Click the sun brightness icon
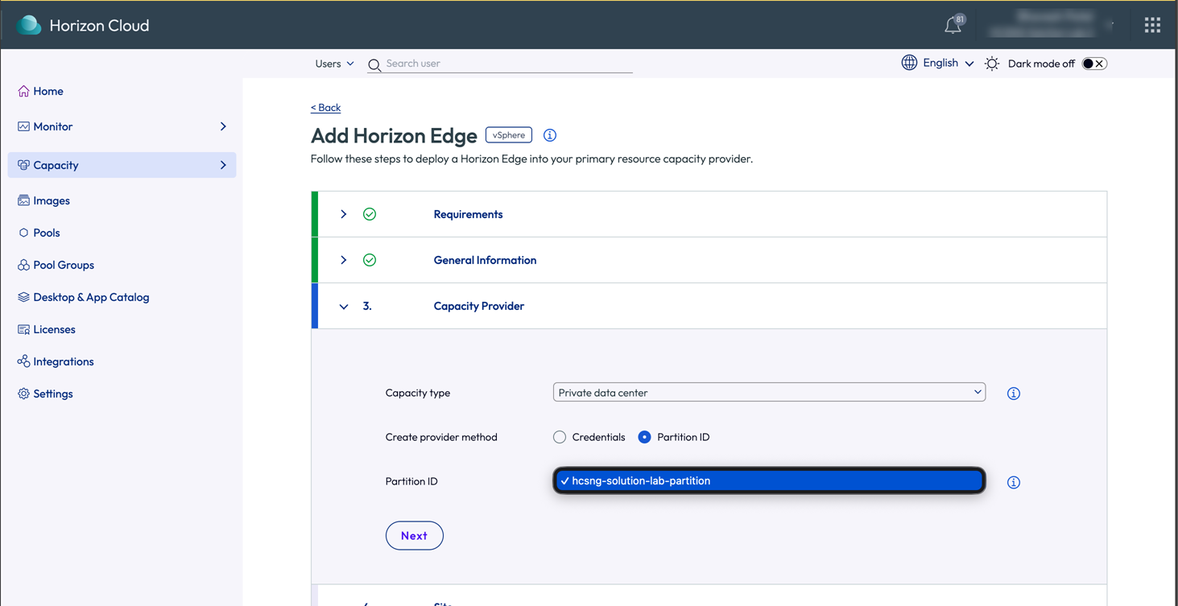This screenshot has width=1178, height=606. coord(992,64)
